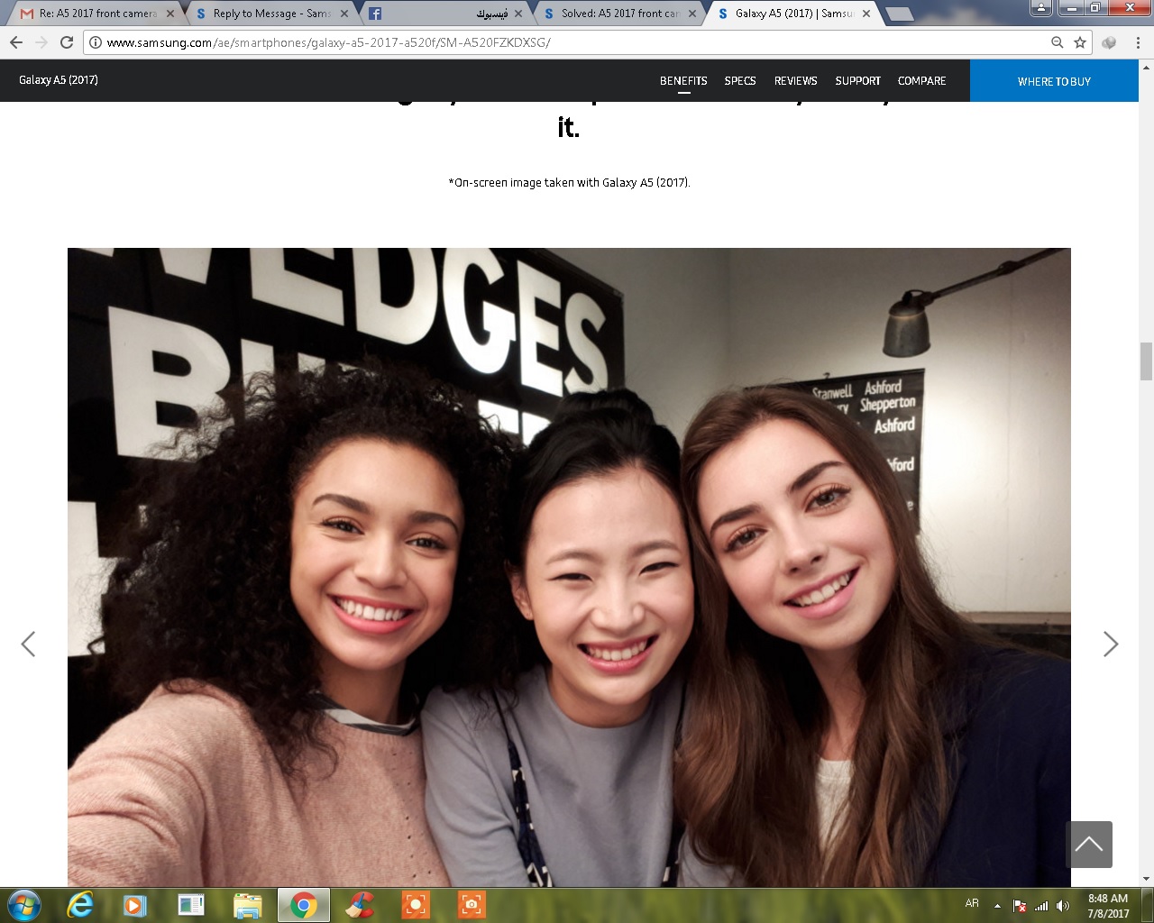Click the browser back arrow
Viewport: 1154px width, 923px height.
16,42
